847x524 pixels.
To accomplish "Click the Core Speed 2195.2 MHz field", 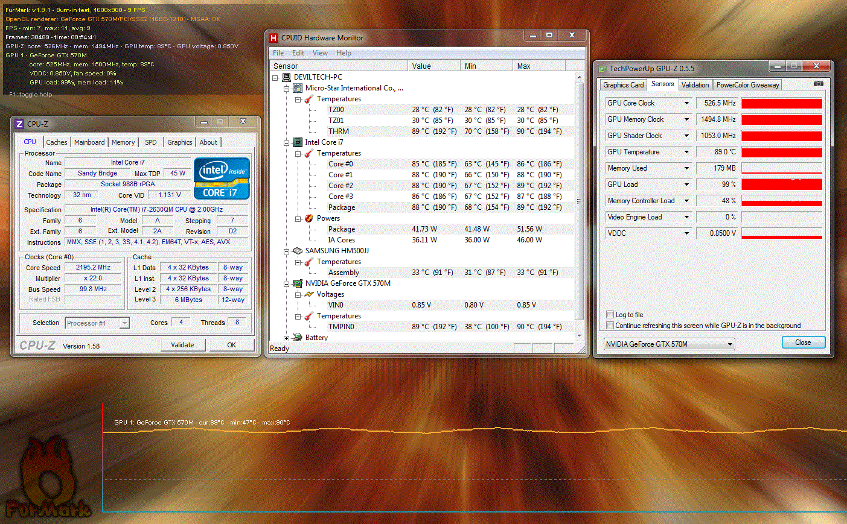I will tap(93, 267).
